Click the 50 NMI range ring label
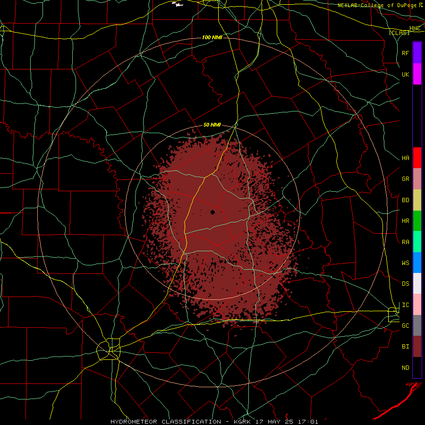 212,125
